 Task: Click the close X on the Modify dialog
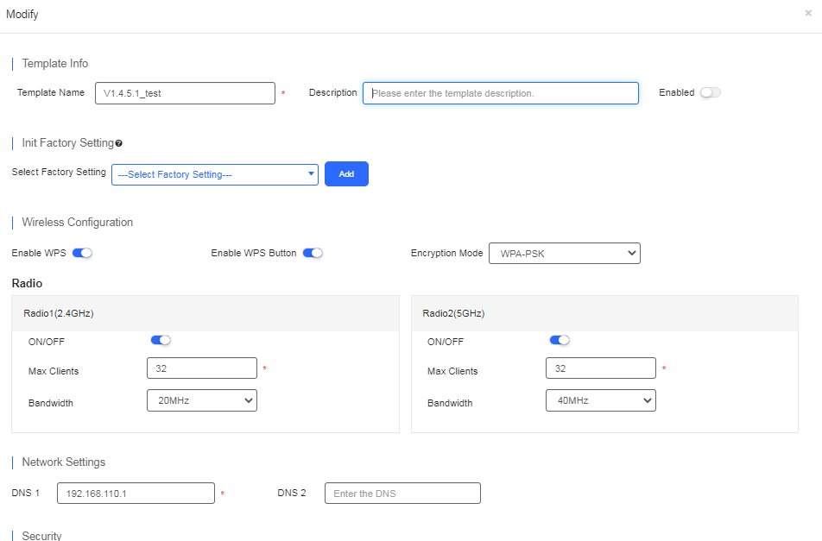pyautogui.click(x=808, y=14)
